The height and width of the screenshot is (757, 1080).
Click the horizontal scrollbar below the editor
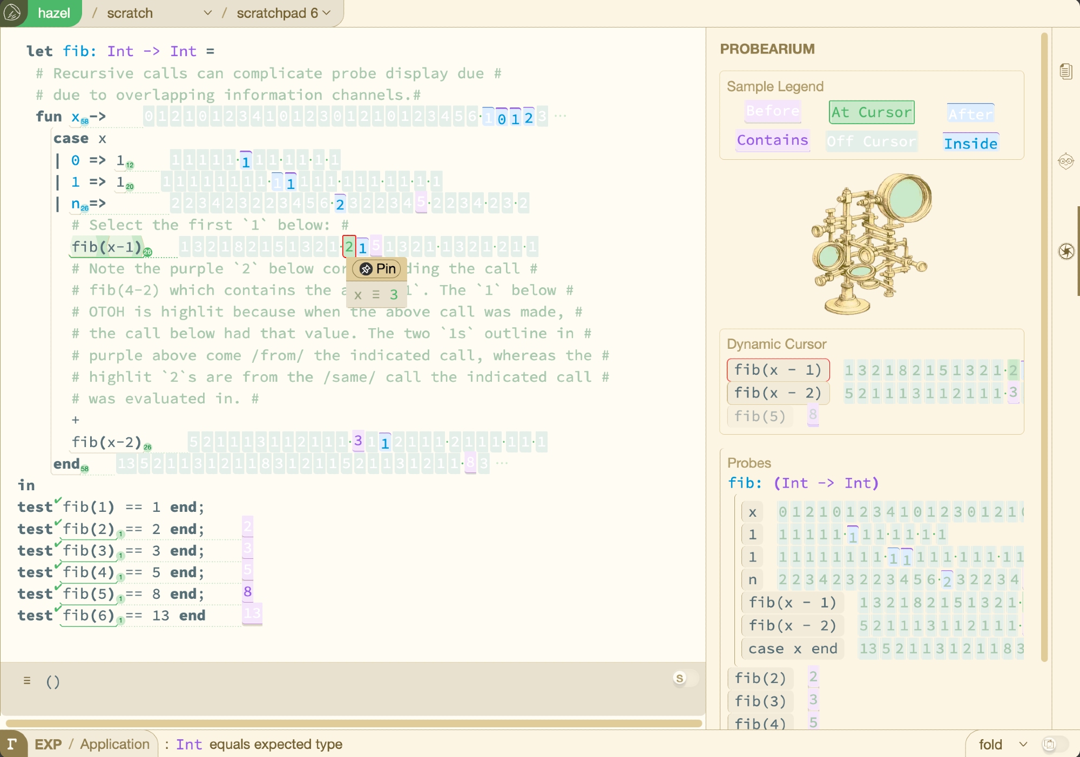coord(354,722)
